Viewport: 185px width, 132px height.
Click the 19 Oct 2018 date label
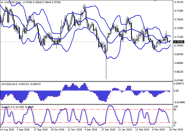coord(58,130)
